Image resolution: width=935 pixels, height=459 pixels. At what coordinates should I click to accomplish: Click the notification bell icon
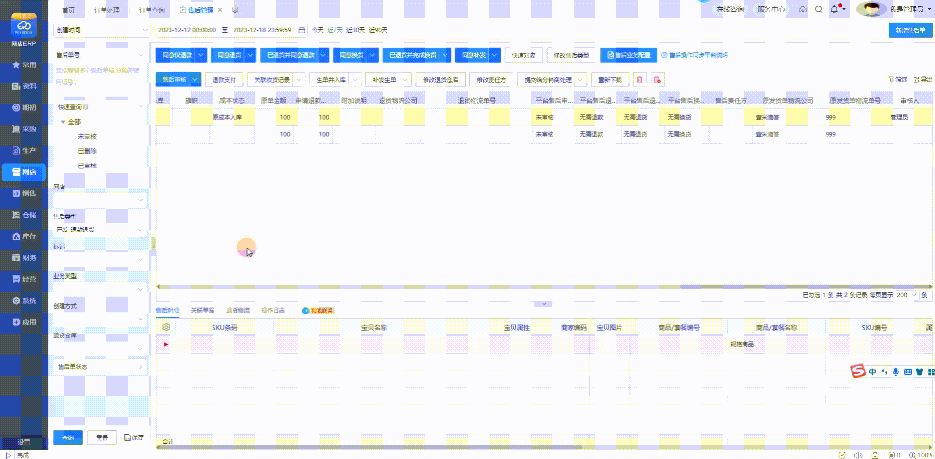coord(834,9)
